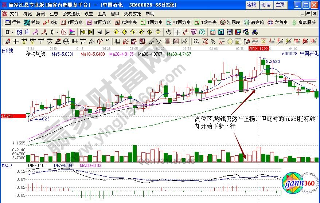
Task: Click the 客服 customer service button
Action: pyautogui.click(x=251, y=5)
